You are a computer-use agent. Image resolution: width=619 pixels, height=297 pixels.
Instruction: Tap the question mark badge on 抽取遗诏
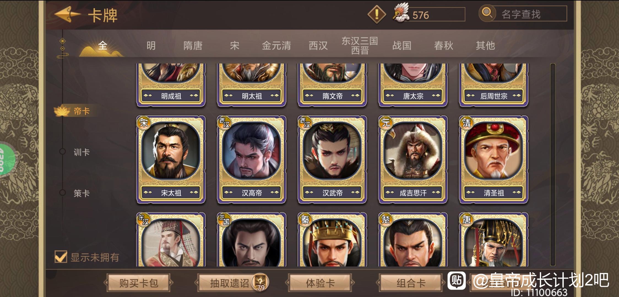click(x=260, y=282)
